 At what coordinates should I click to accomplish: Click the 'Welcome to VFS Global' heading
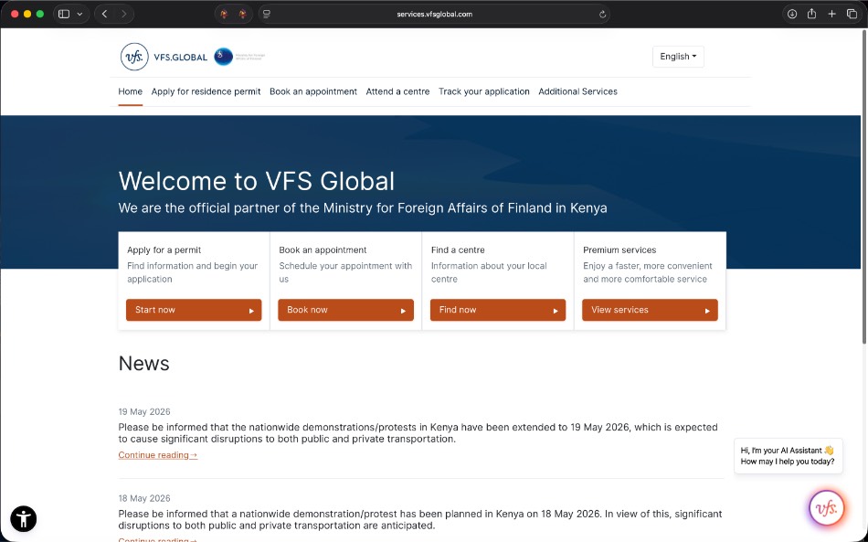pos(257,181)
